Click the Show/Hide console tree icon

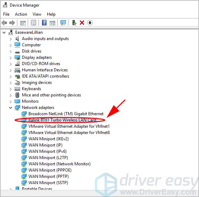coord(23,23)
